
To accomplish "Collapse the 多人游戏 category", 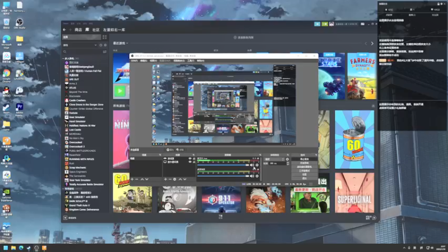I will click(x=63, y=58).
